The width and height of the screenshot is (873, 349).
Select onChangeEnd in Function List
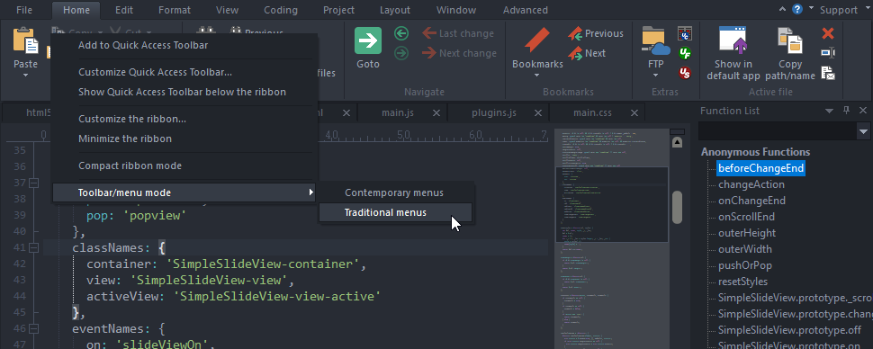(x=751, y=201)
